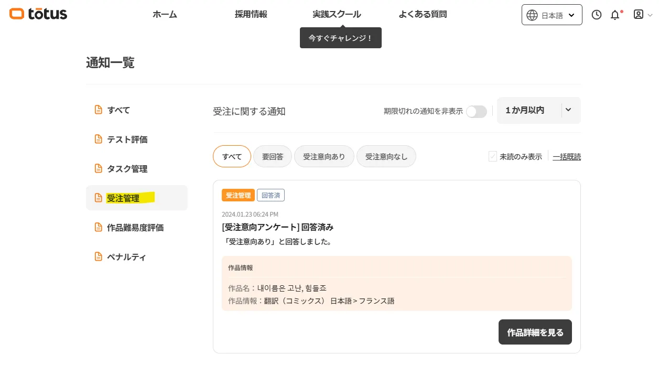The height and width of the screenshot is (365, 659).
Task: Click the Totus logo
Action: tap(38, 14)
